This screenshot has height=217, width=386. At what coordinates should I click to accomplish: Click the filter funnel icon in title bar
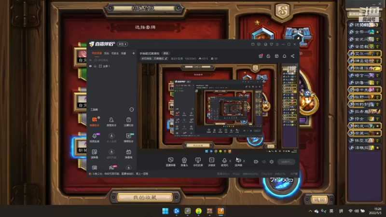271,44
